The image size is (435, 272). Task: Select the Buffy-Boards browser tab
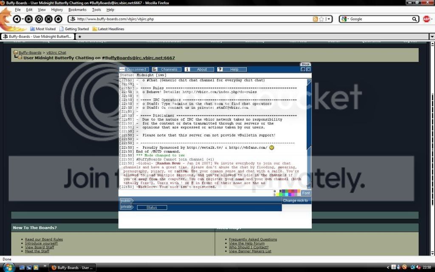click(38, 37)
